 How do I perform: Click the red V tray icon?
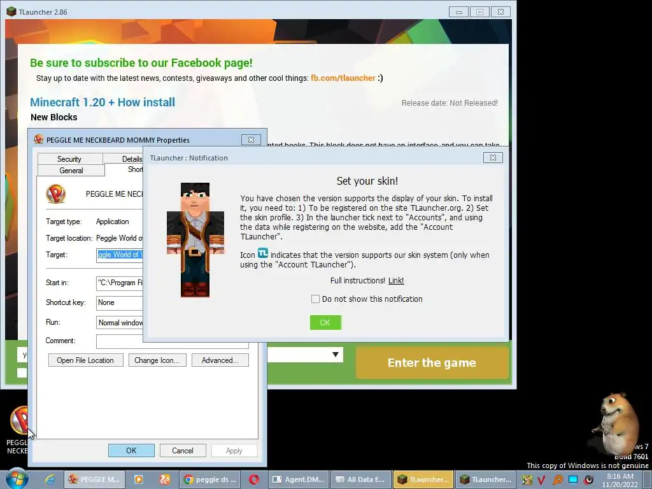541,480
